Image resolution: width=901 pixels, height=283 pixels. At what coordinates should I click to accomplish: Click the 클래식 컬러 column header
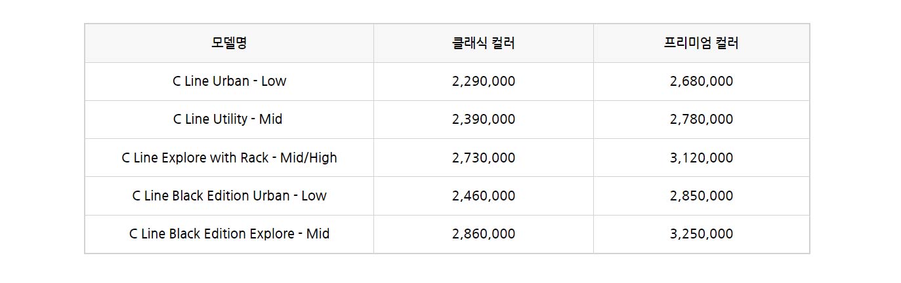484,43
